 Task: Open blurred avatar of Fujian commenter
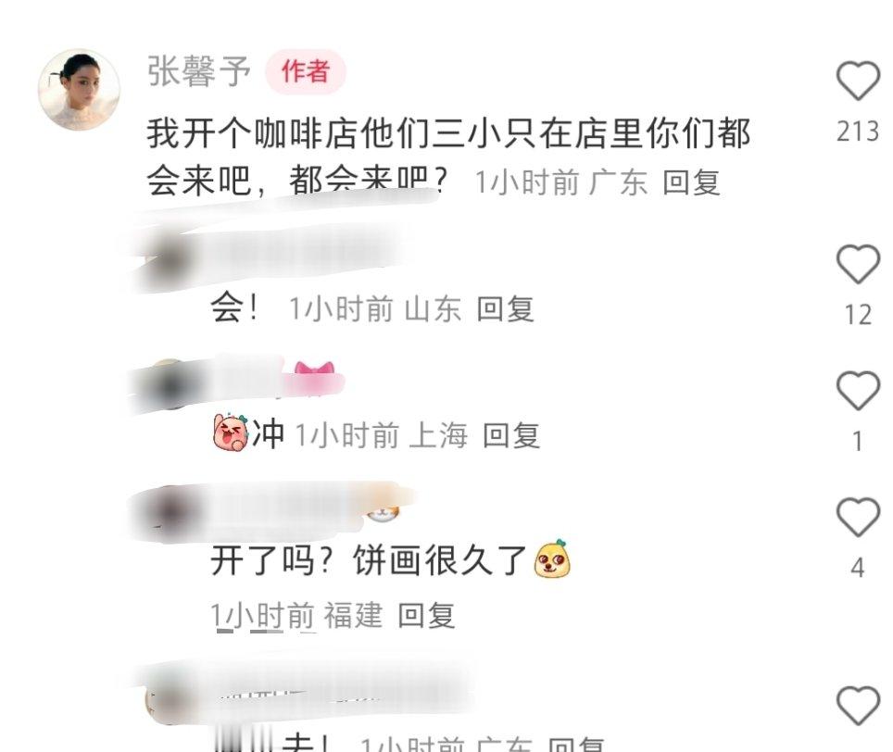(168, 512)
